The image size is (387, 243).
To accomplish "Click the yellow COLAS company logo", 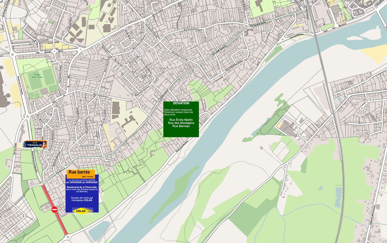I will pos(83,211).
